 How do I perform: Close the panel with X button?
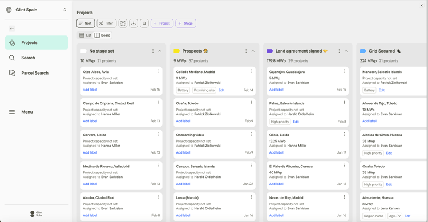(x=422, y=6)
